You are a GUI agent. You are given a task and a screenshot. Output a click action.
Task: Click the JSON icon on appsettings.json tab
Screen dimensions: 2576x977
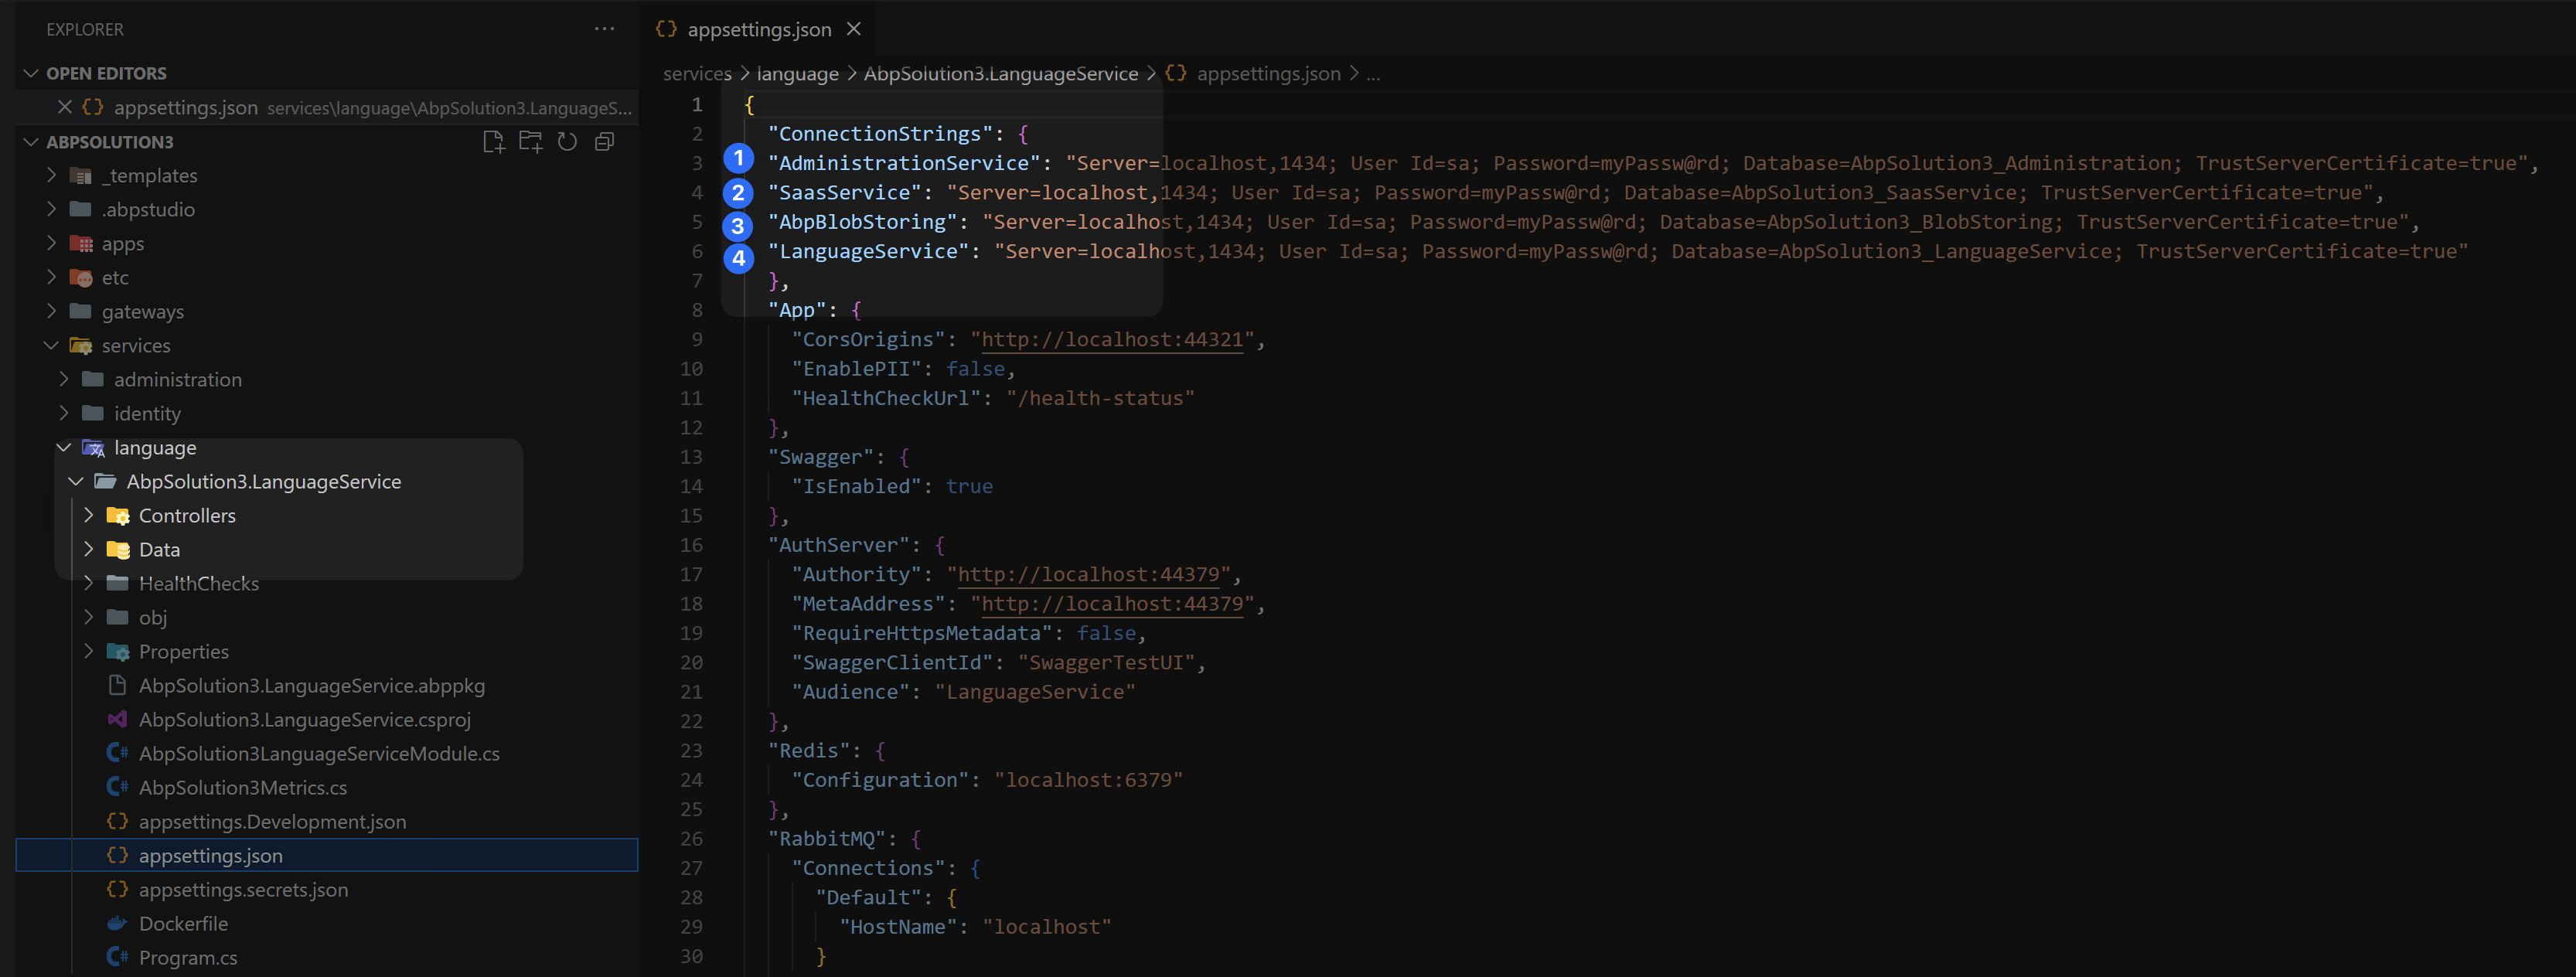coord(666,29)
